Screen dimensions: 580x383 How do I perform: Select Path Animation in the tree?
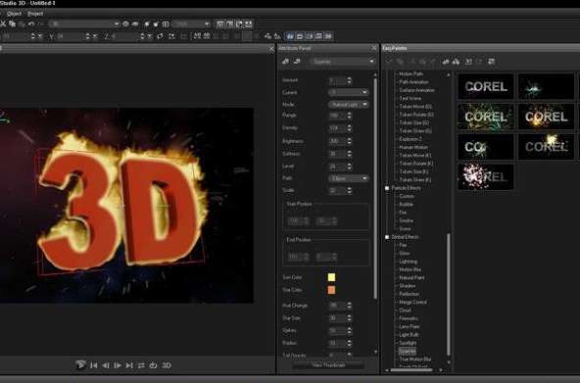tap(413, 82)
